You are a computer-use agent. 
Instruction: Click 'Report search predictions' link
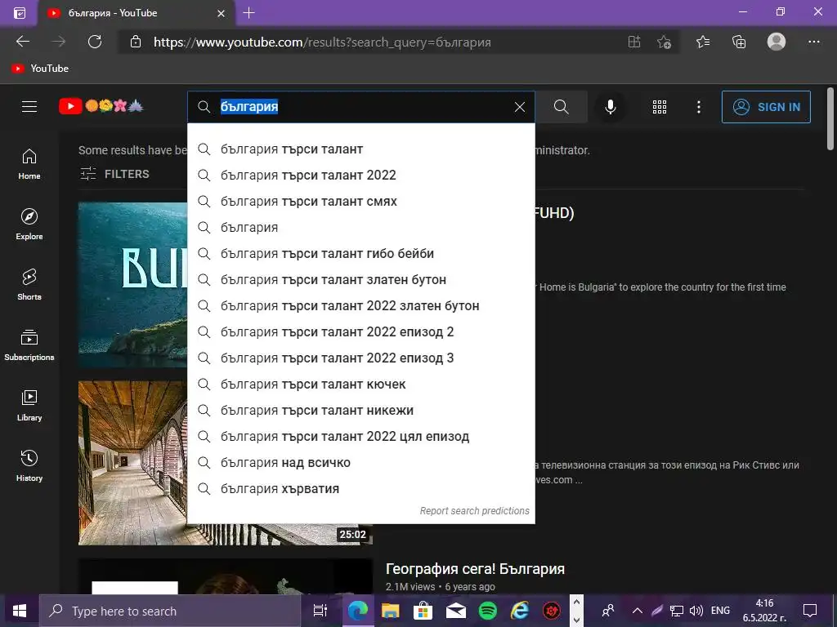tap(475, 511)
